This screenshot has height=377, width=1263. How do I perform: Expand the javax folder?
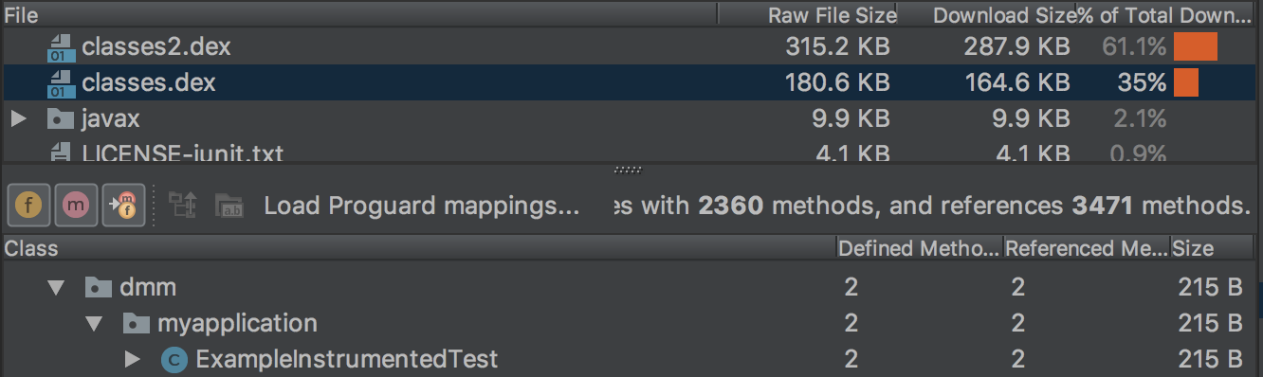coord(17,119)
